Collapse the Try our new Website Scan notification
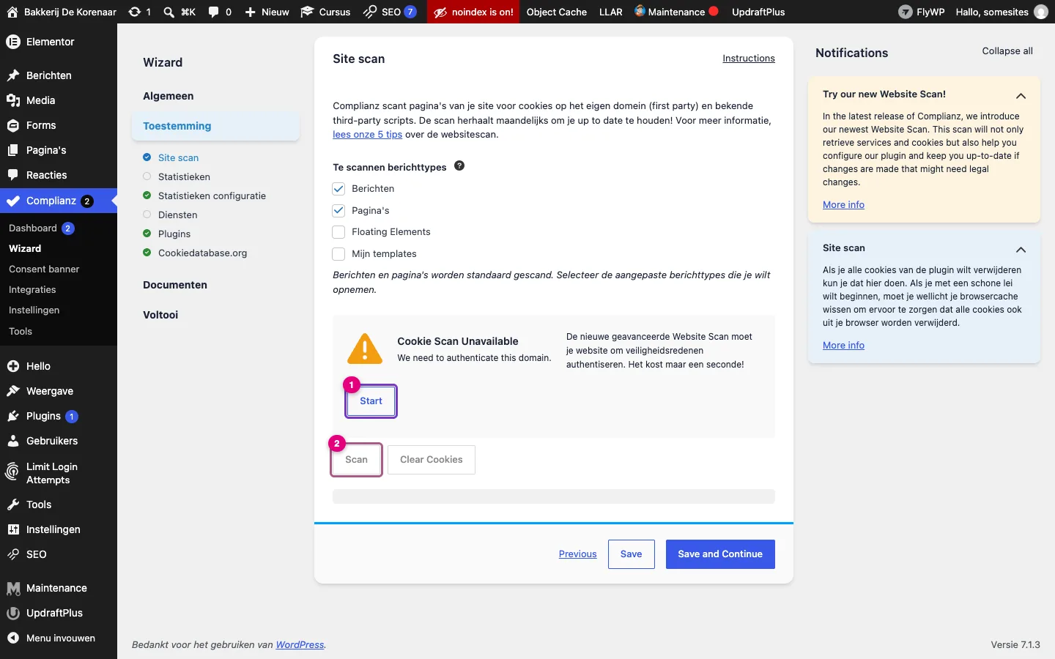 click(x=1021, y=96)
